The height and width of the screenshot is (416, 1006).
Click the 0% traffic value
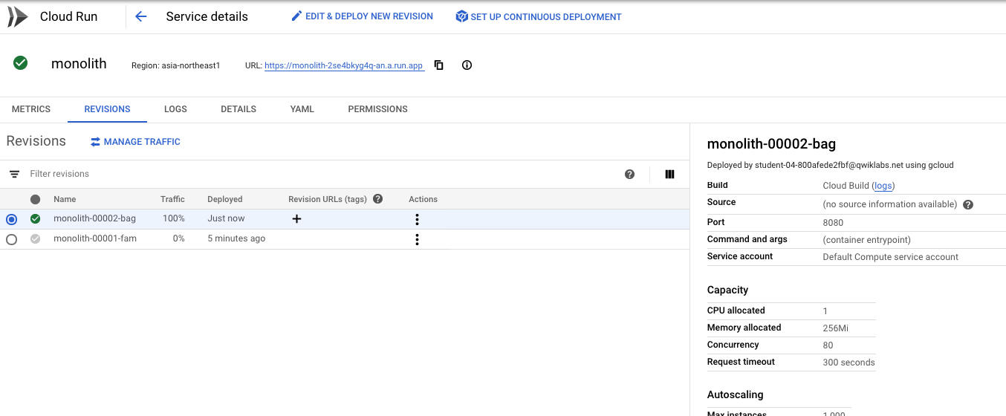tap(178, 238)
